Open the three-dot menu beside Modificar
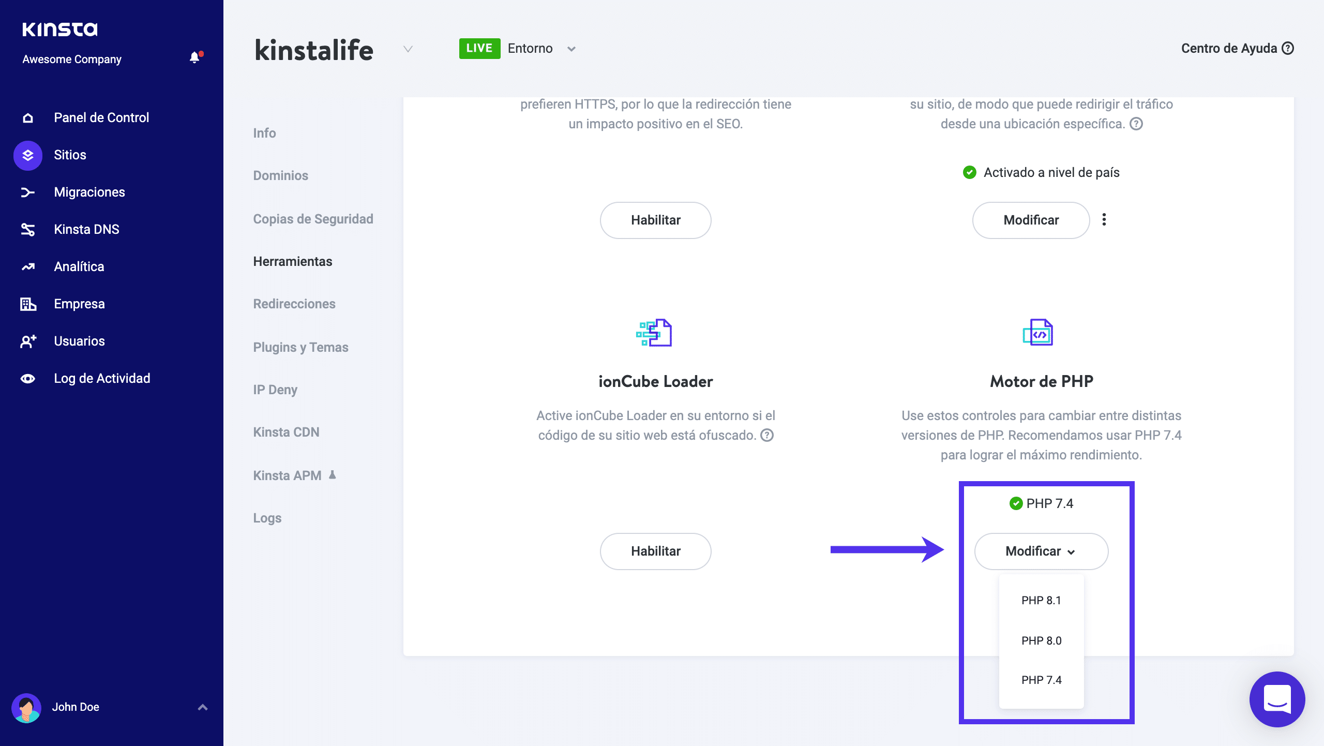The height and width of the screenshot is (746, 1324). 1104,220
